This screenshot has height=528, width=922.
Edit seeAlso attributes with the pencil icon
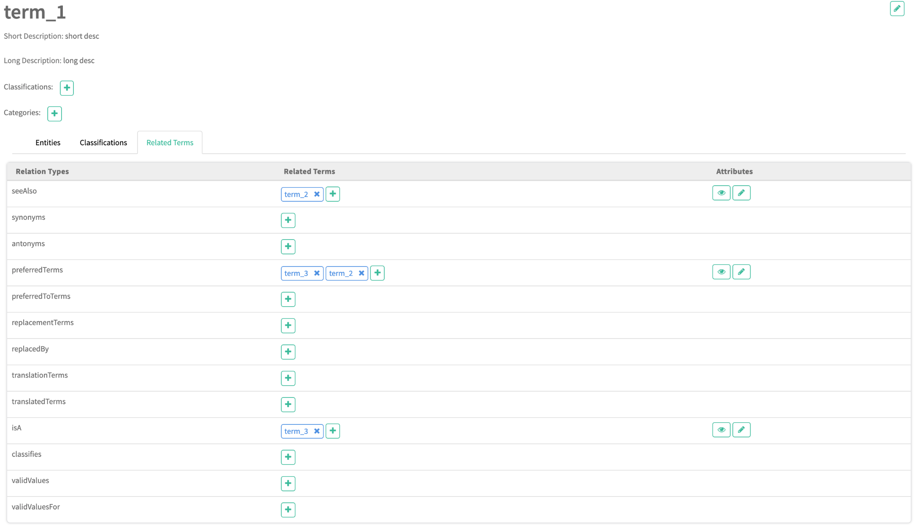tap(741, 193)
